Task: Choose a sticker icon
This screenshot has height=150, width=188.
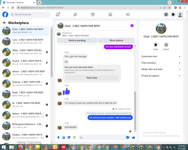Action: 69,138
